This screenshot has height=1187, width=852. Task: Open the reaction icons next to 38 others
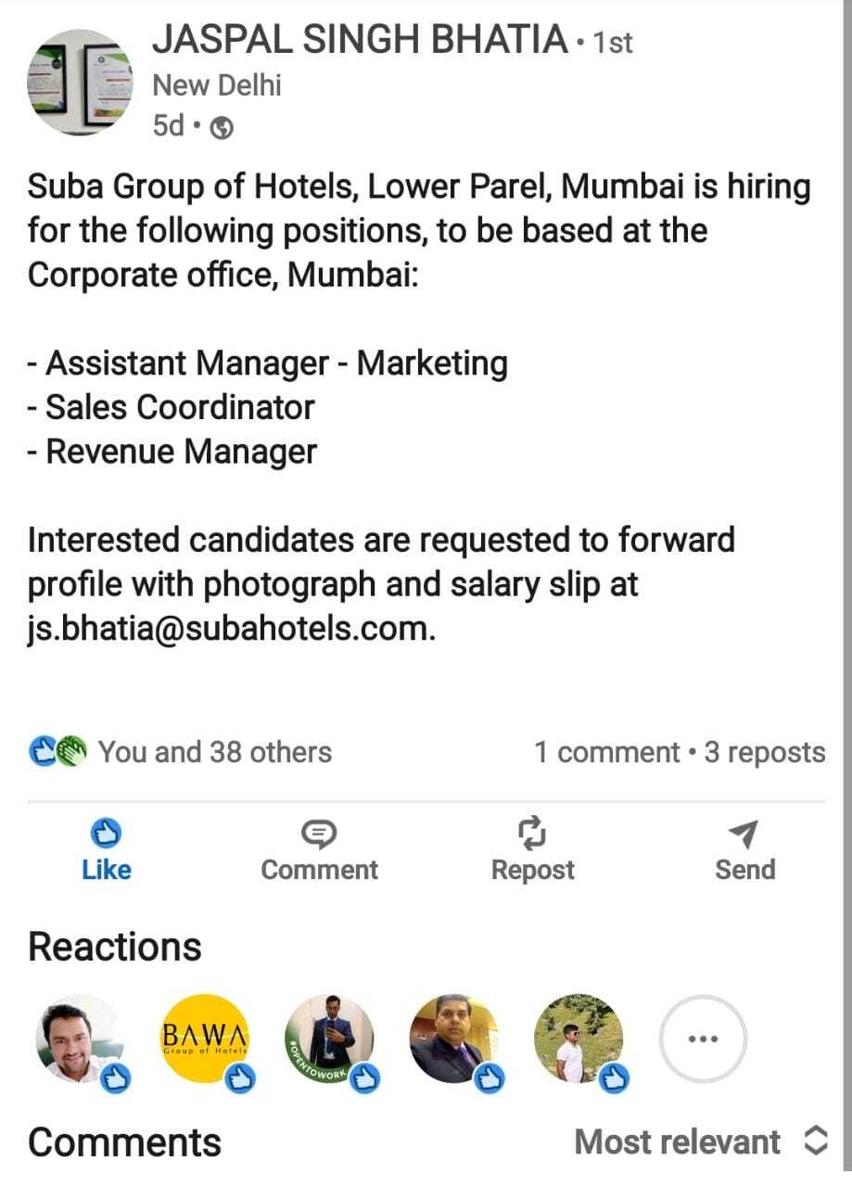[57, 751]
